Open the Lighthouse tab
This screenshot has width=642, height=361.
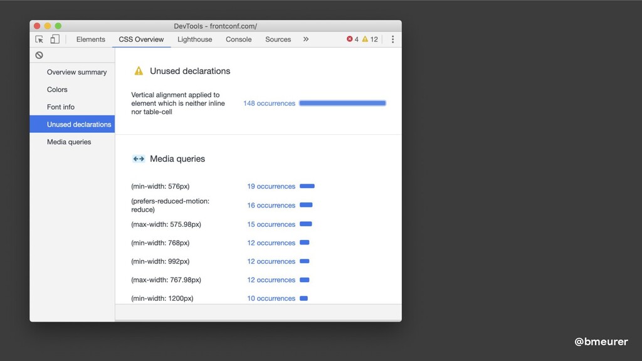coord(195,39)
